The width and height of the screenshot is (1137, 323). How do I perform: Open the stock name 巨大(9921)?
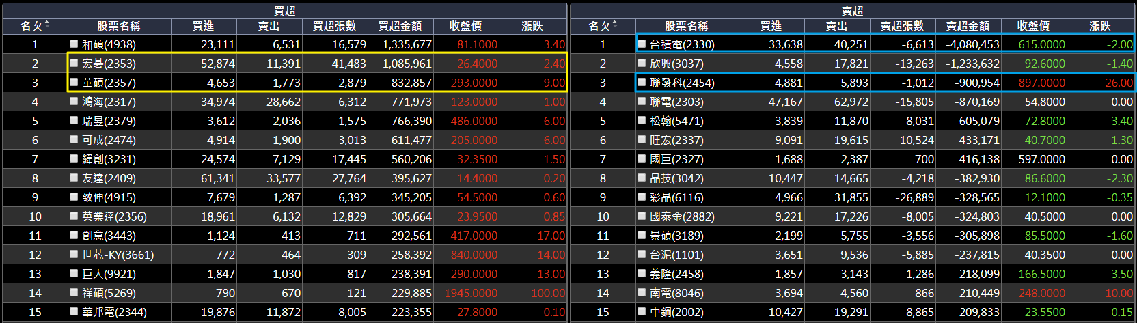(109, 274)
